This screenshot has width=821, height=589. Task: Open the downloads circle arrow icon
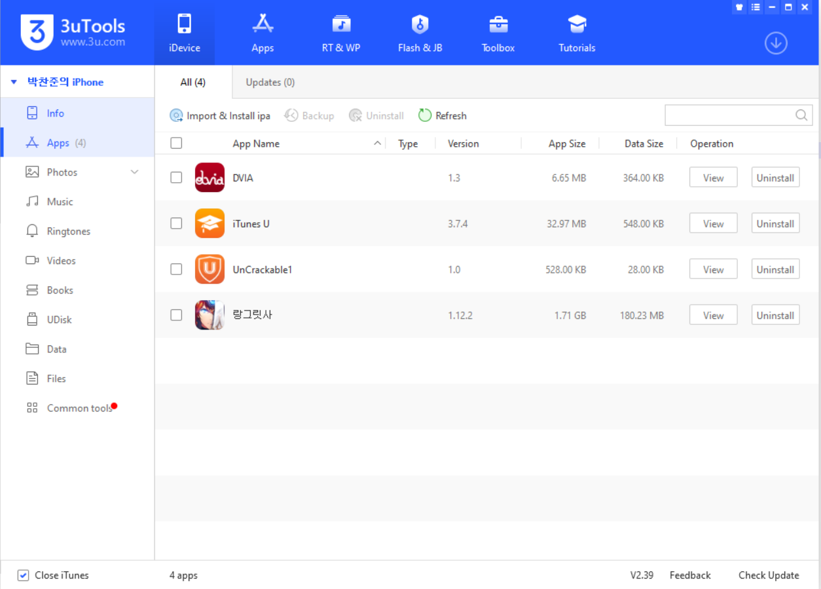(776, 43)
